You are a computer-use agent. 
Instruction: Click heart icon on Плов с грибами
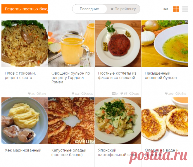[x=29, y=94]
